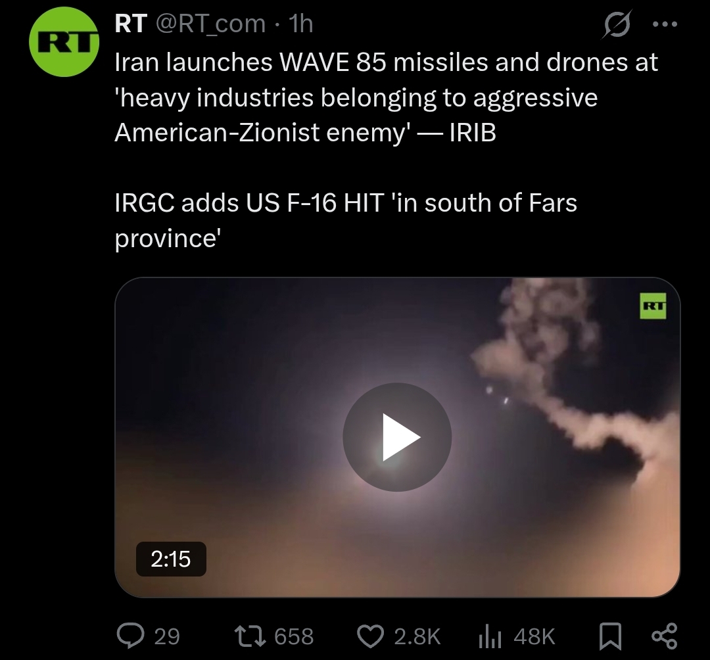Open the RT profile avatar
Screen dimensions: 710x660
coord(64,41)
